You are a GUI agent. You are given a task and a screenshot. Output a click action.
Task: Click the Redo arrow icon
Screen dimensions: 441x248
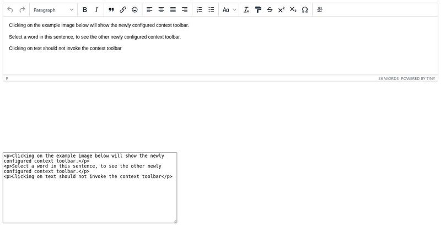22,10
